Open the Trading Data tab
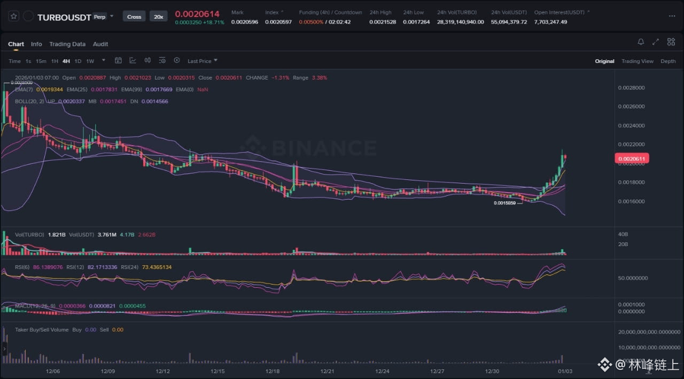The image size is (684, 379). [67, 44]
